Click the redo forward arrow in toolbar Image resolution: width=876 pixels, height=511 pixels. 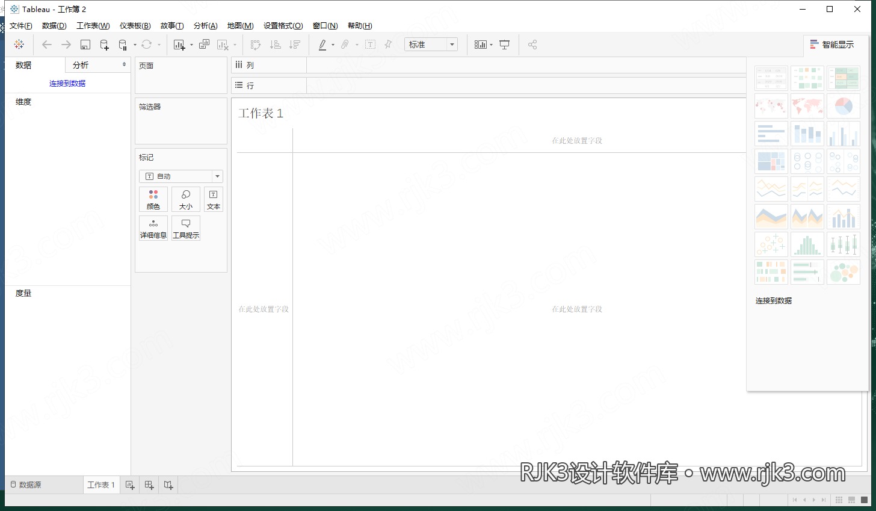click(66, 45)
